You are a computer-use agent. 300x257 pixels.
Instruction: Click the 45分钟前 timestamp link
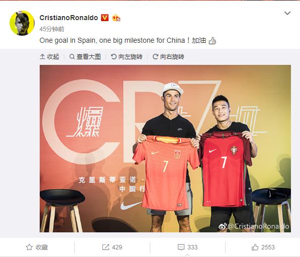tap(52, 29)
